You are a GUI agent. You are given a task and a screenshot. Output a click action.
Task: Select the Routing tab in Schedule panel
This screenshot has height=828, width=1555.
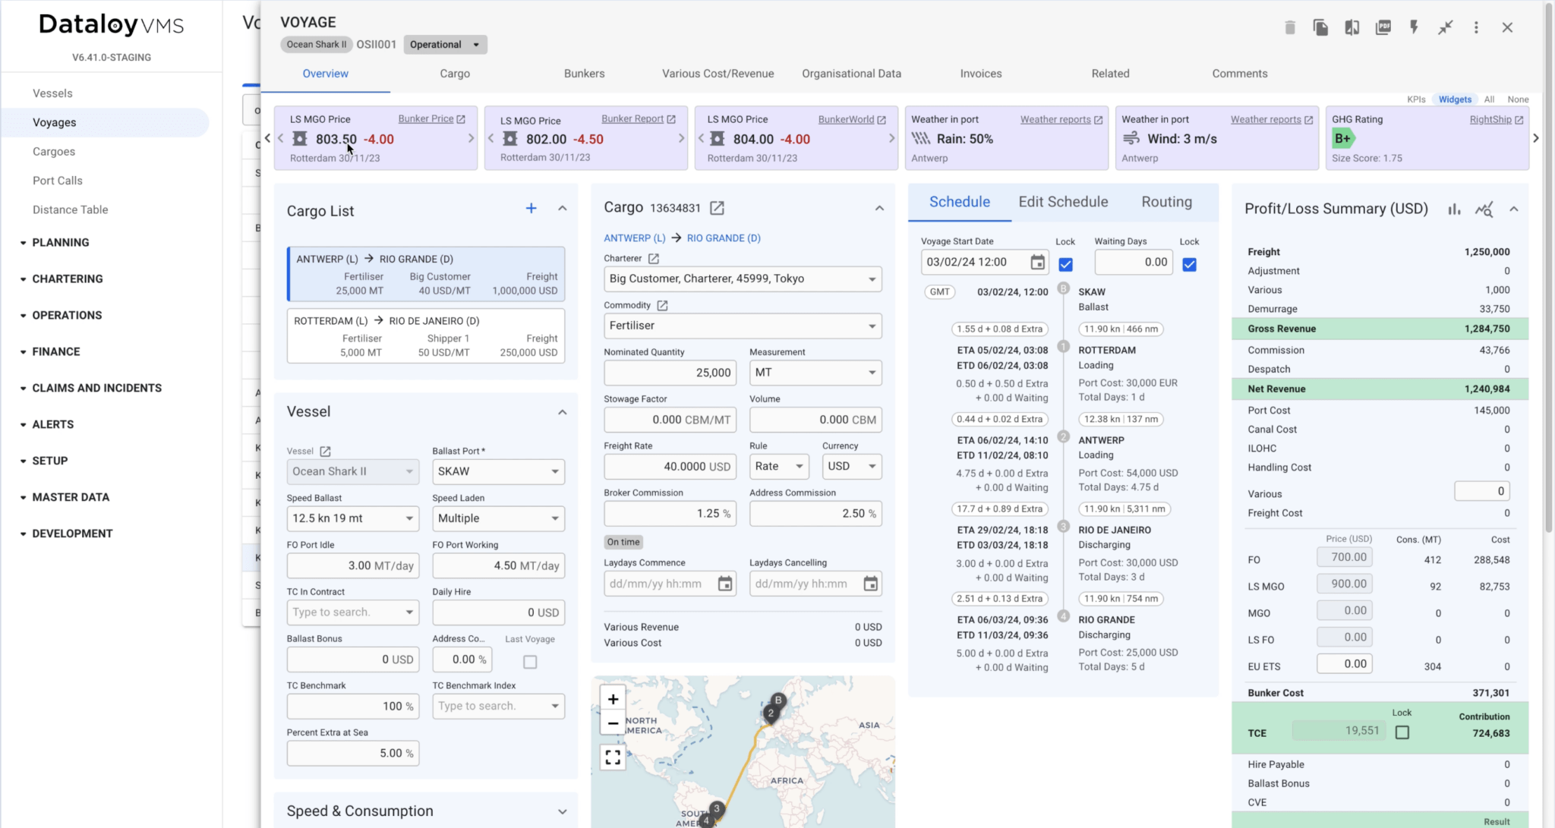tap(1166, 202)
